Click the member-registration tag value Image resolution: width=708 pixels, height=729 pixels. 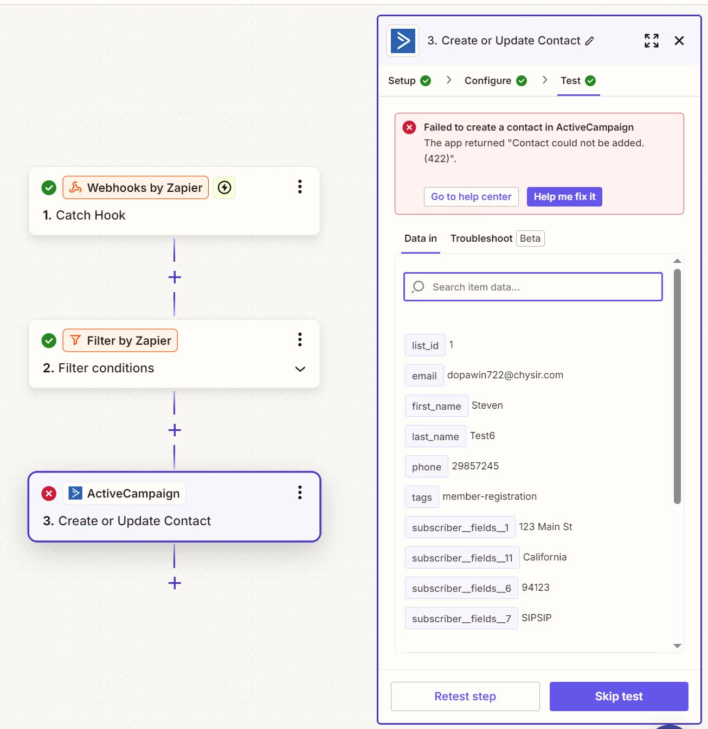pos(490,496)
